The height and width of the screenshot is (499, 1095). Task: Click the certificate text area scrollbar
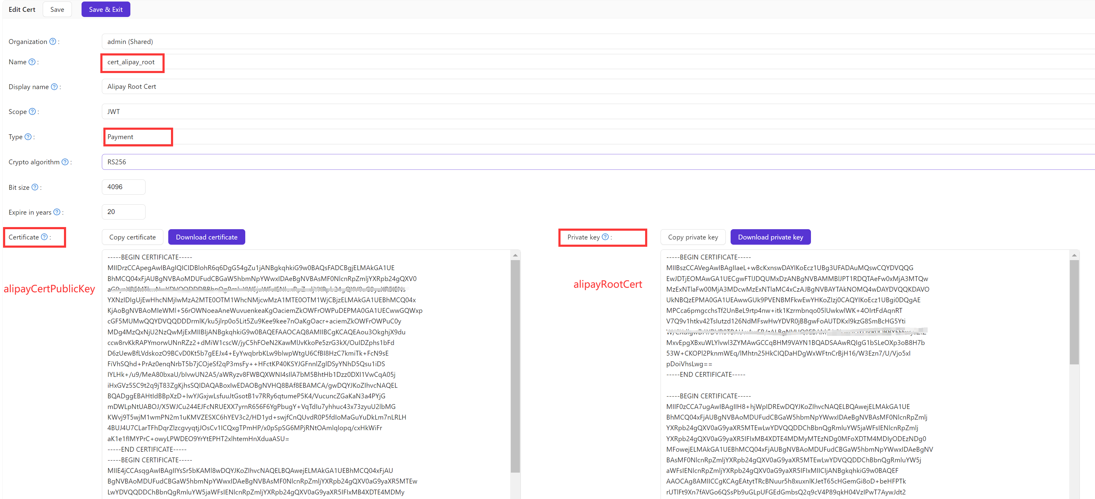(x=515, y=366)
